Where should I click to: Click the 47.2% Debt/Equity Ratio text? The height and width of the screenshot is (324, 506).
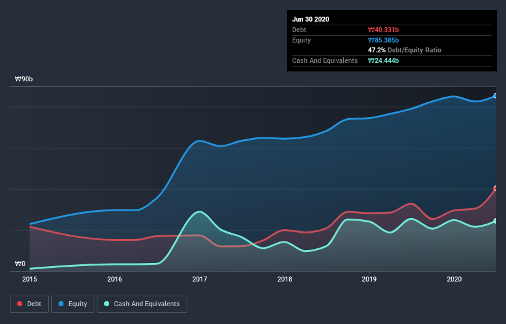(404, 51)
